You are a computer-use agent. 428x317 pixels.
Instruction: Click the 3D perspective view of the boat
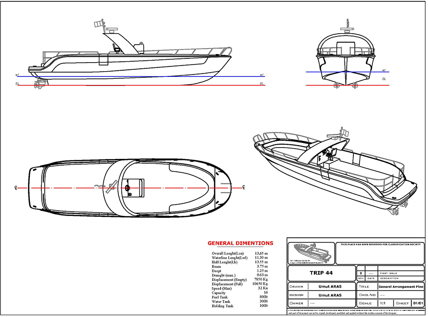335,171
